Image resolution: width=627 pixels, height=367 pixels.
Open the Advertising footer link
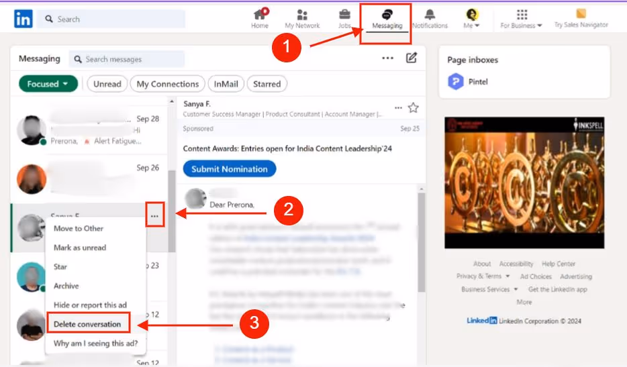pyautogui.click(x=576, y=276)
